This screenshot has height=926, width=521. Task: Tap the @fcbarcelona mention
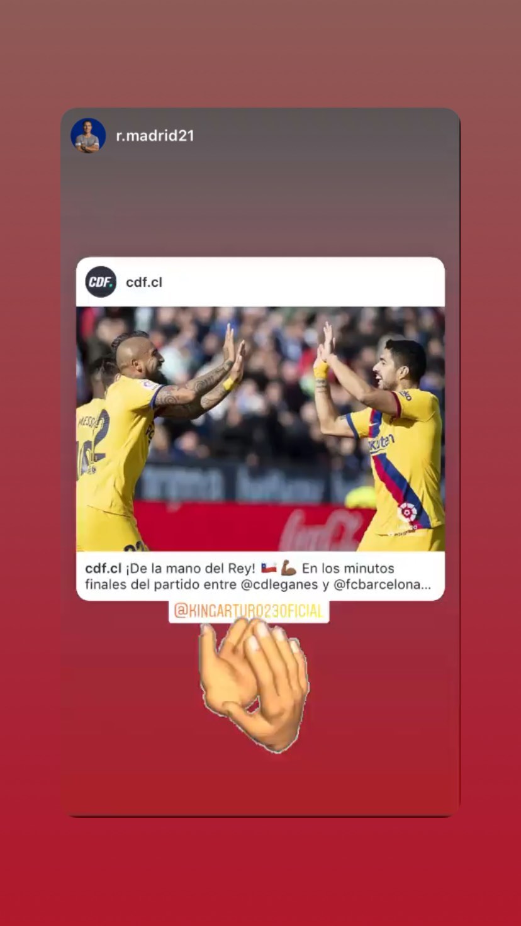pyautogui.click(x=378, y=584)
